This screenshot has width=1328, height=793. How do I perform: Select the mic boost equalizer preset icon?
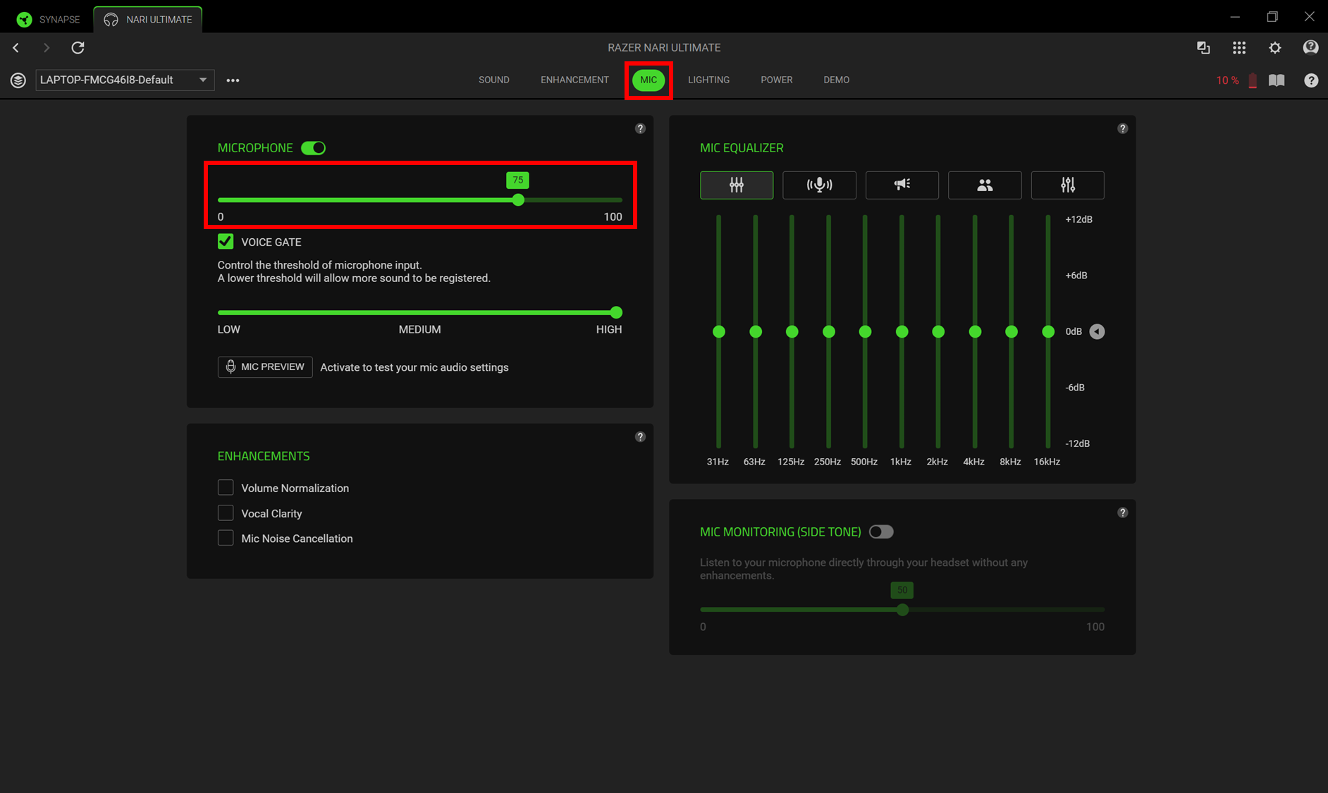[819, 185]
